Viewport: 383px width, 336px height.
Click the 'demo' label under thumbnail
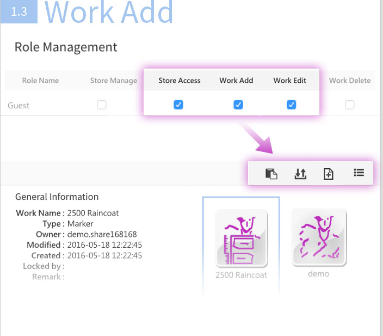pyautogui.click(x=318, y=274)
